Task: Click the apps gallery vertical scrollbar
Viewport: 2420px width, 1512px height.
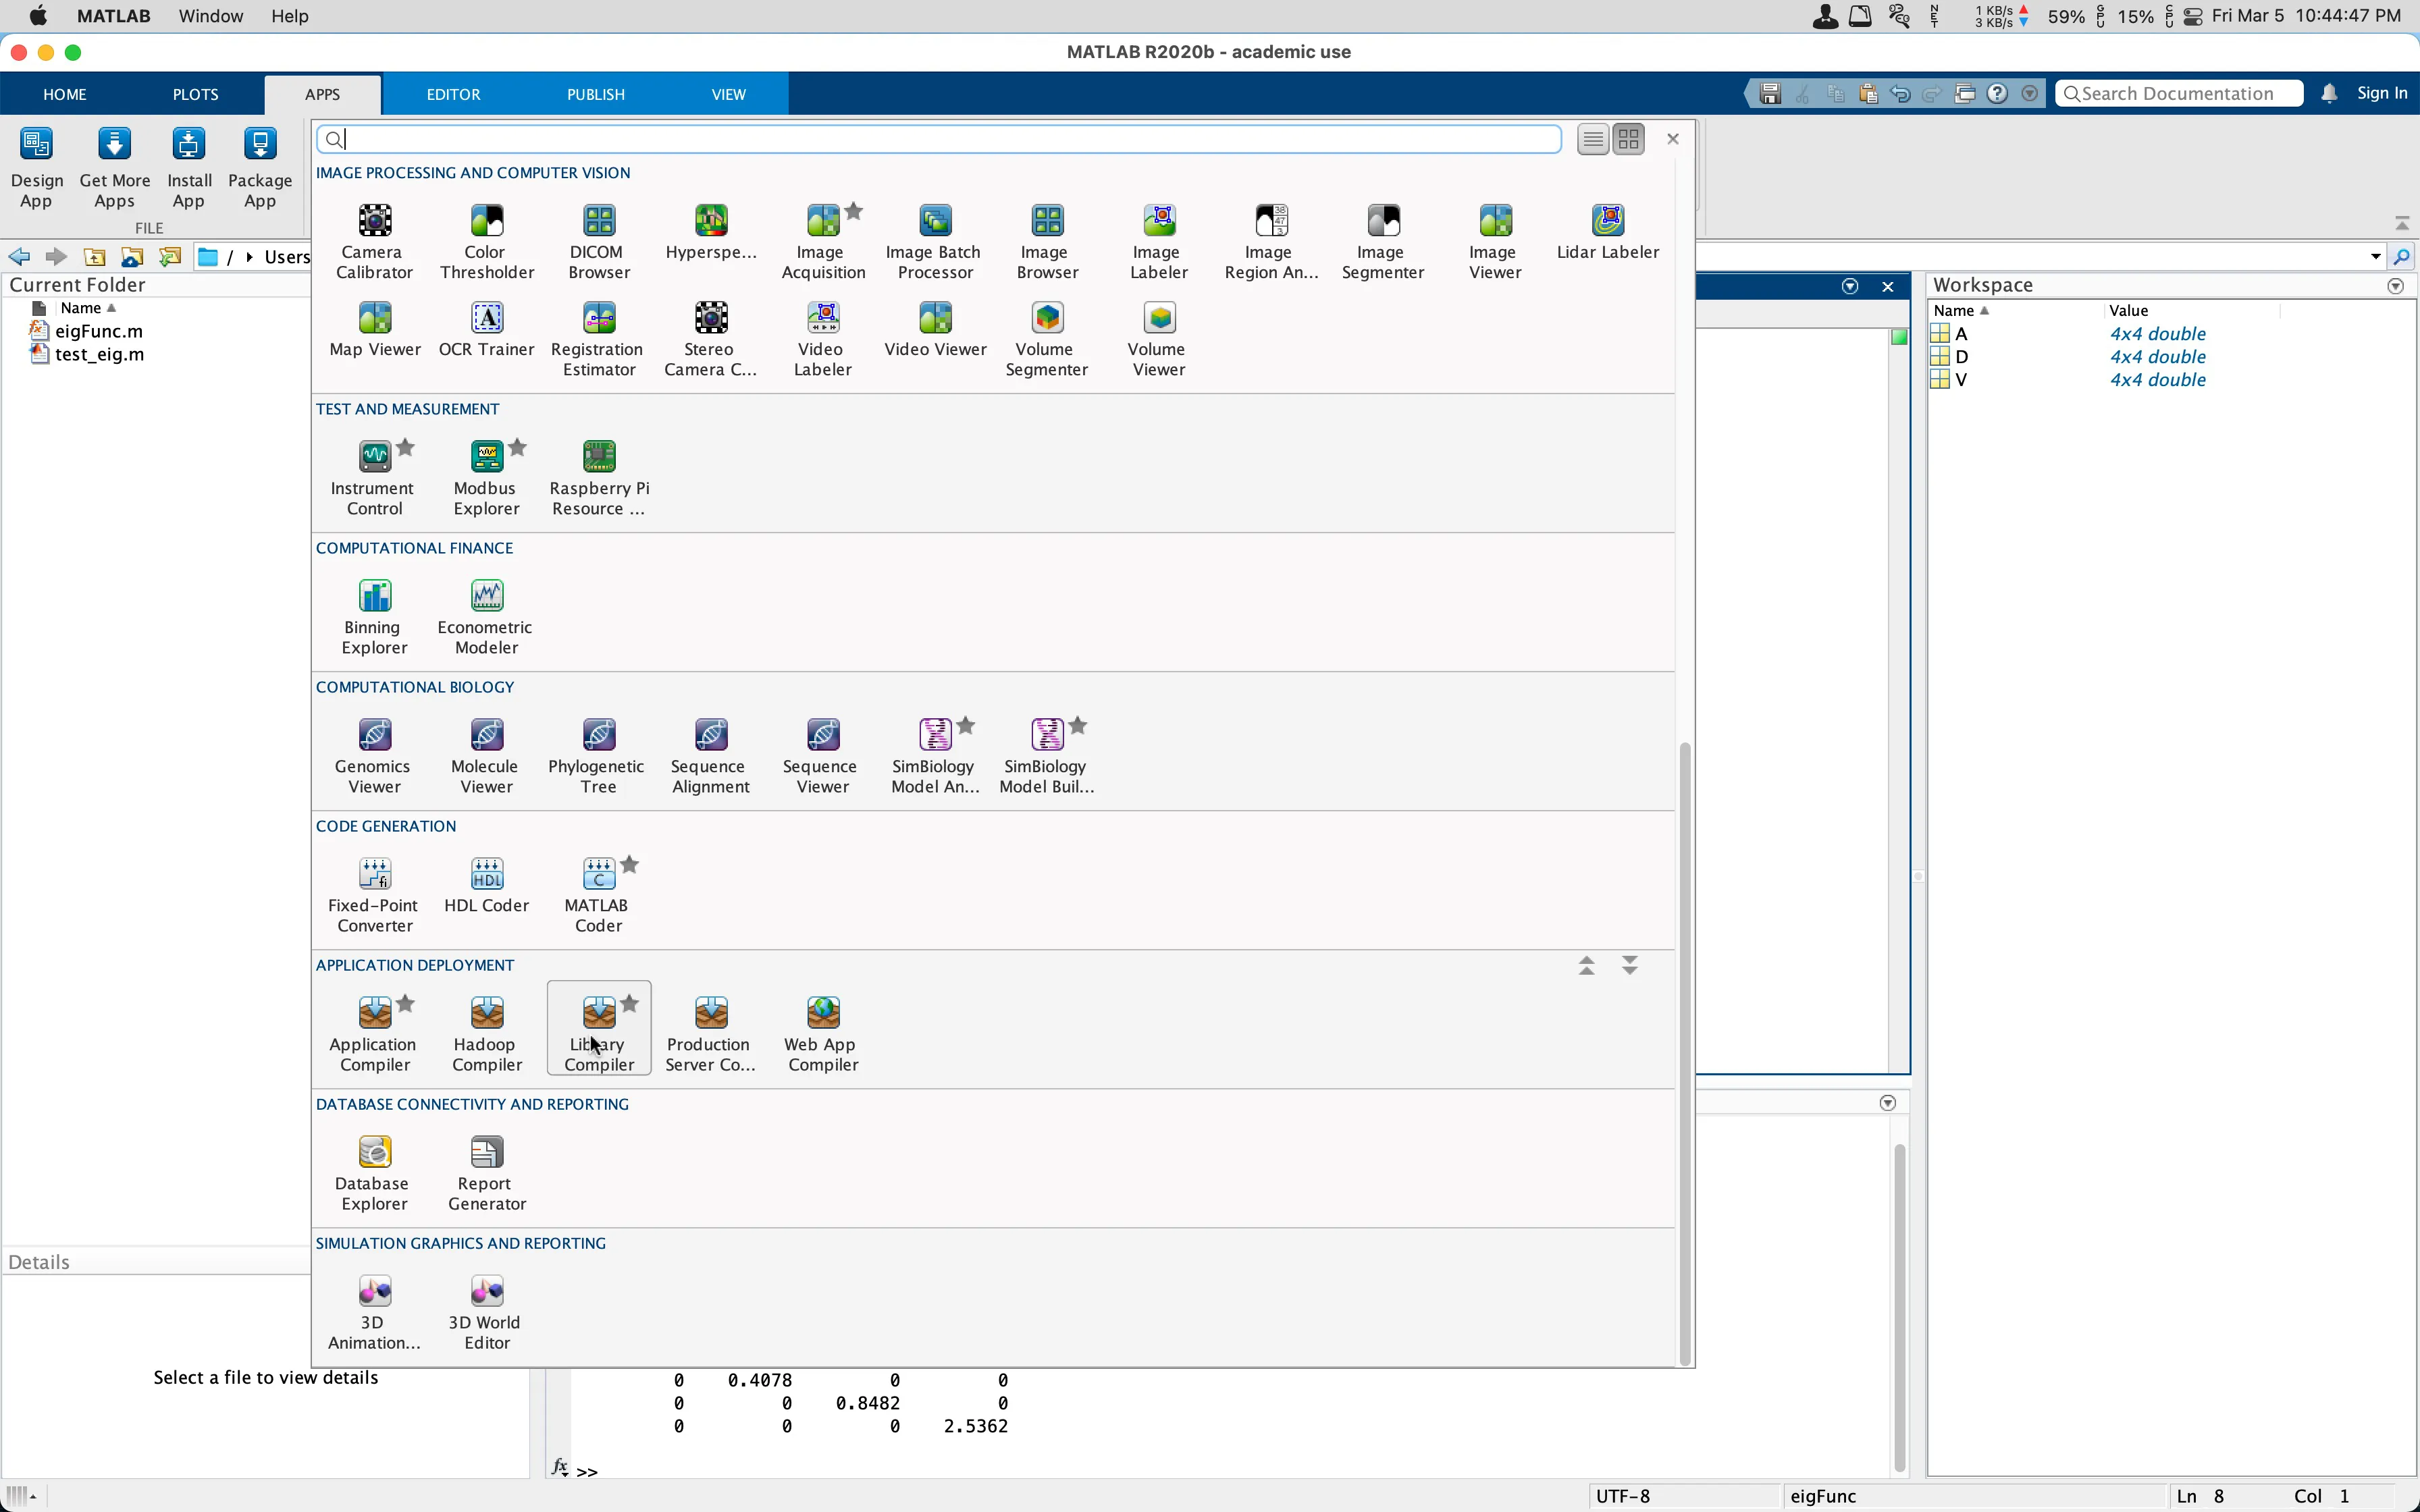Action: [1685, 1050]
